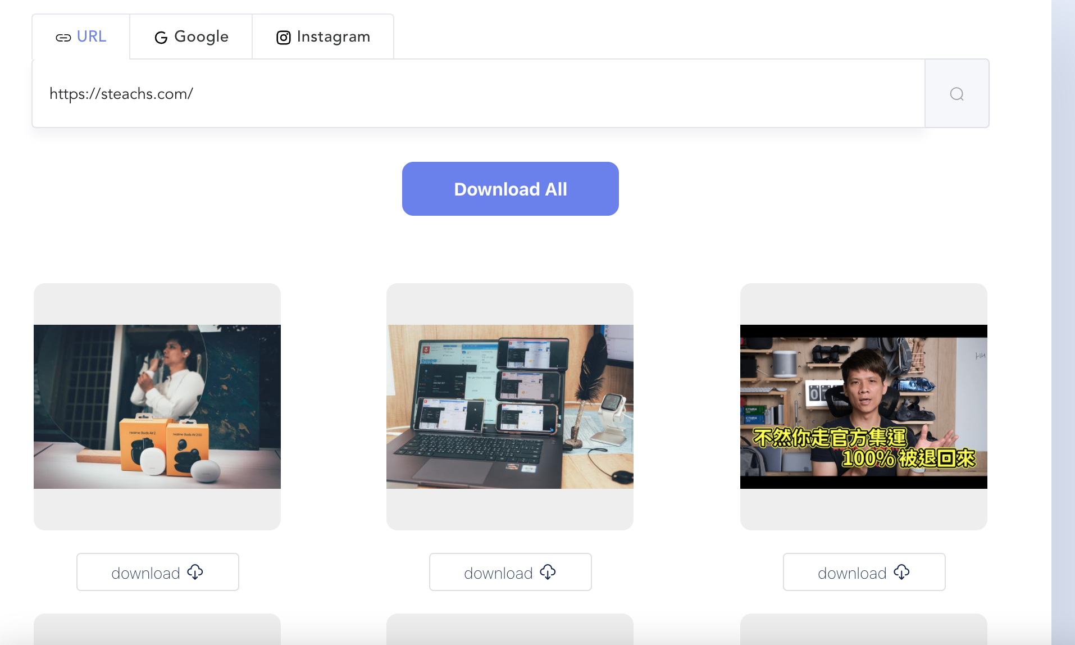This screenshot has height=645, width=1075.
Task: Select the man with Chinese subtitles thumbnail
Action: point(864,406)
